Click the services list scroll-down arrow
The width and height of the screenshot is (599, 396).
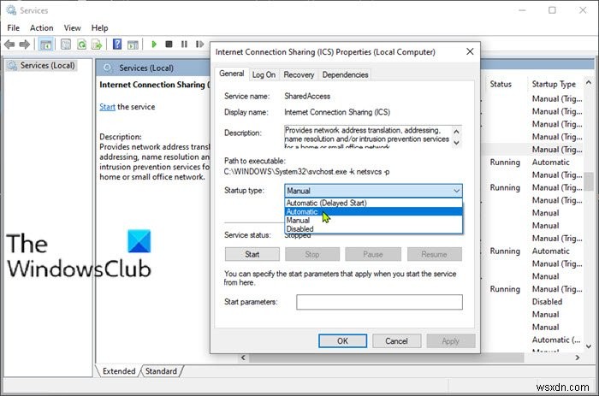589,346
